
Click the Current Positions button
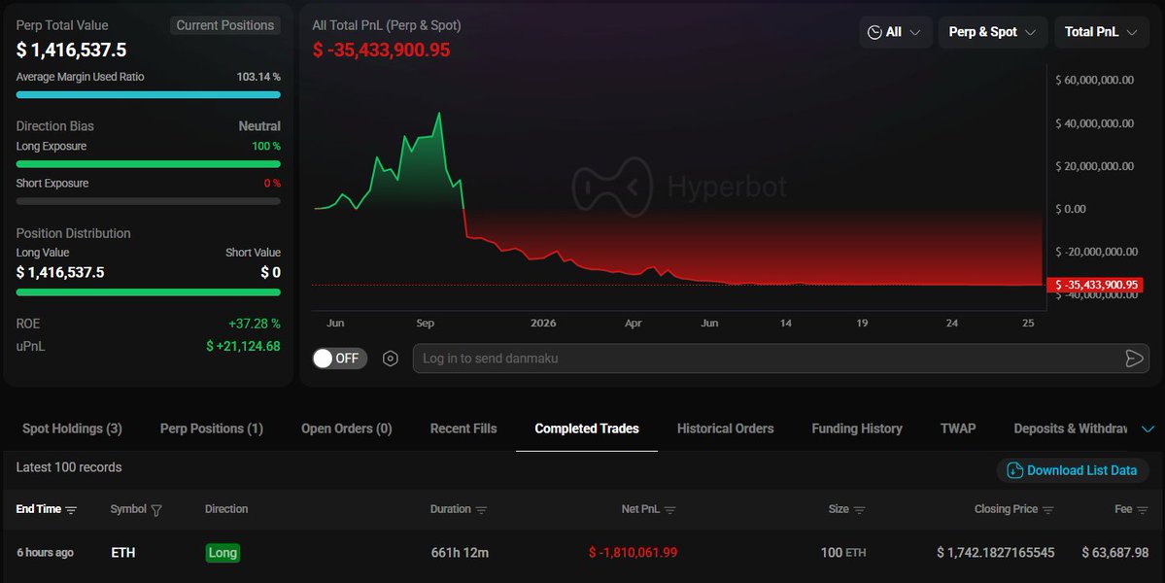[225, 25]
